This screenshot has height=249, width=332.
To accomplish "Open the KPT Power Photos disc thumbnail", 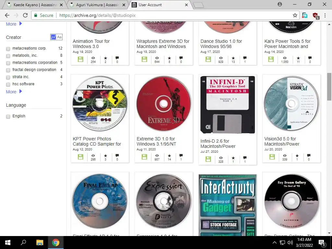I will pos(100,103).
